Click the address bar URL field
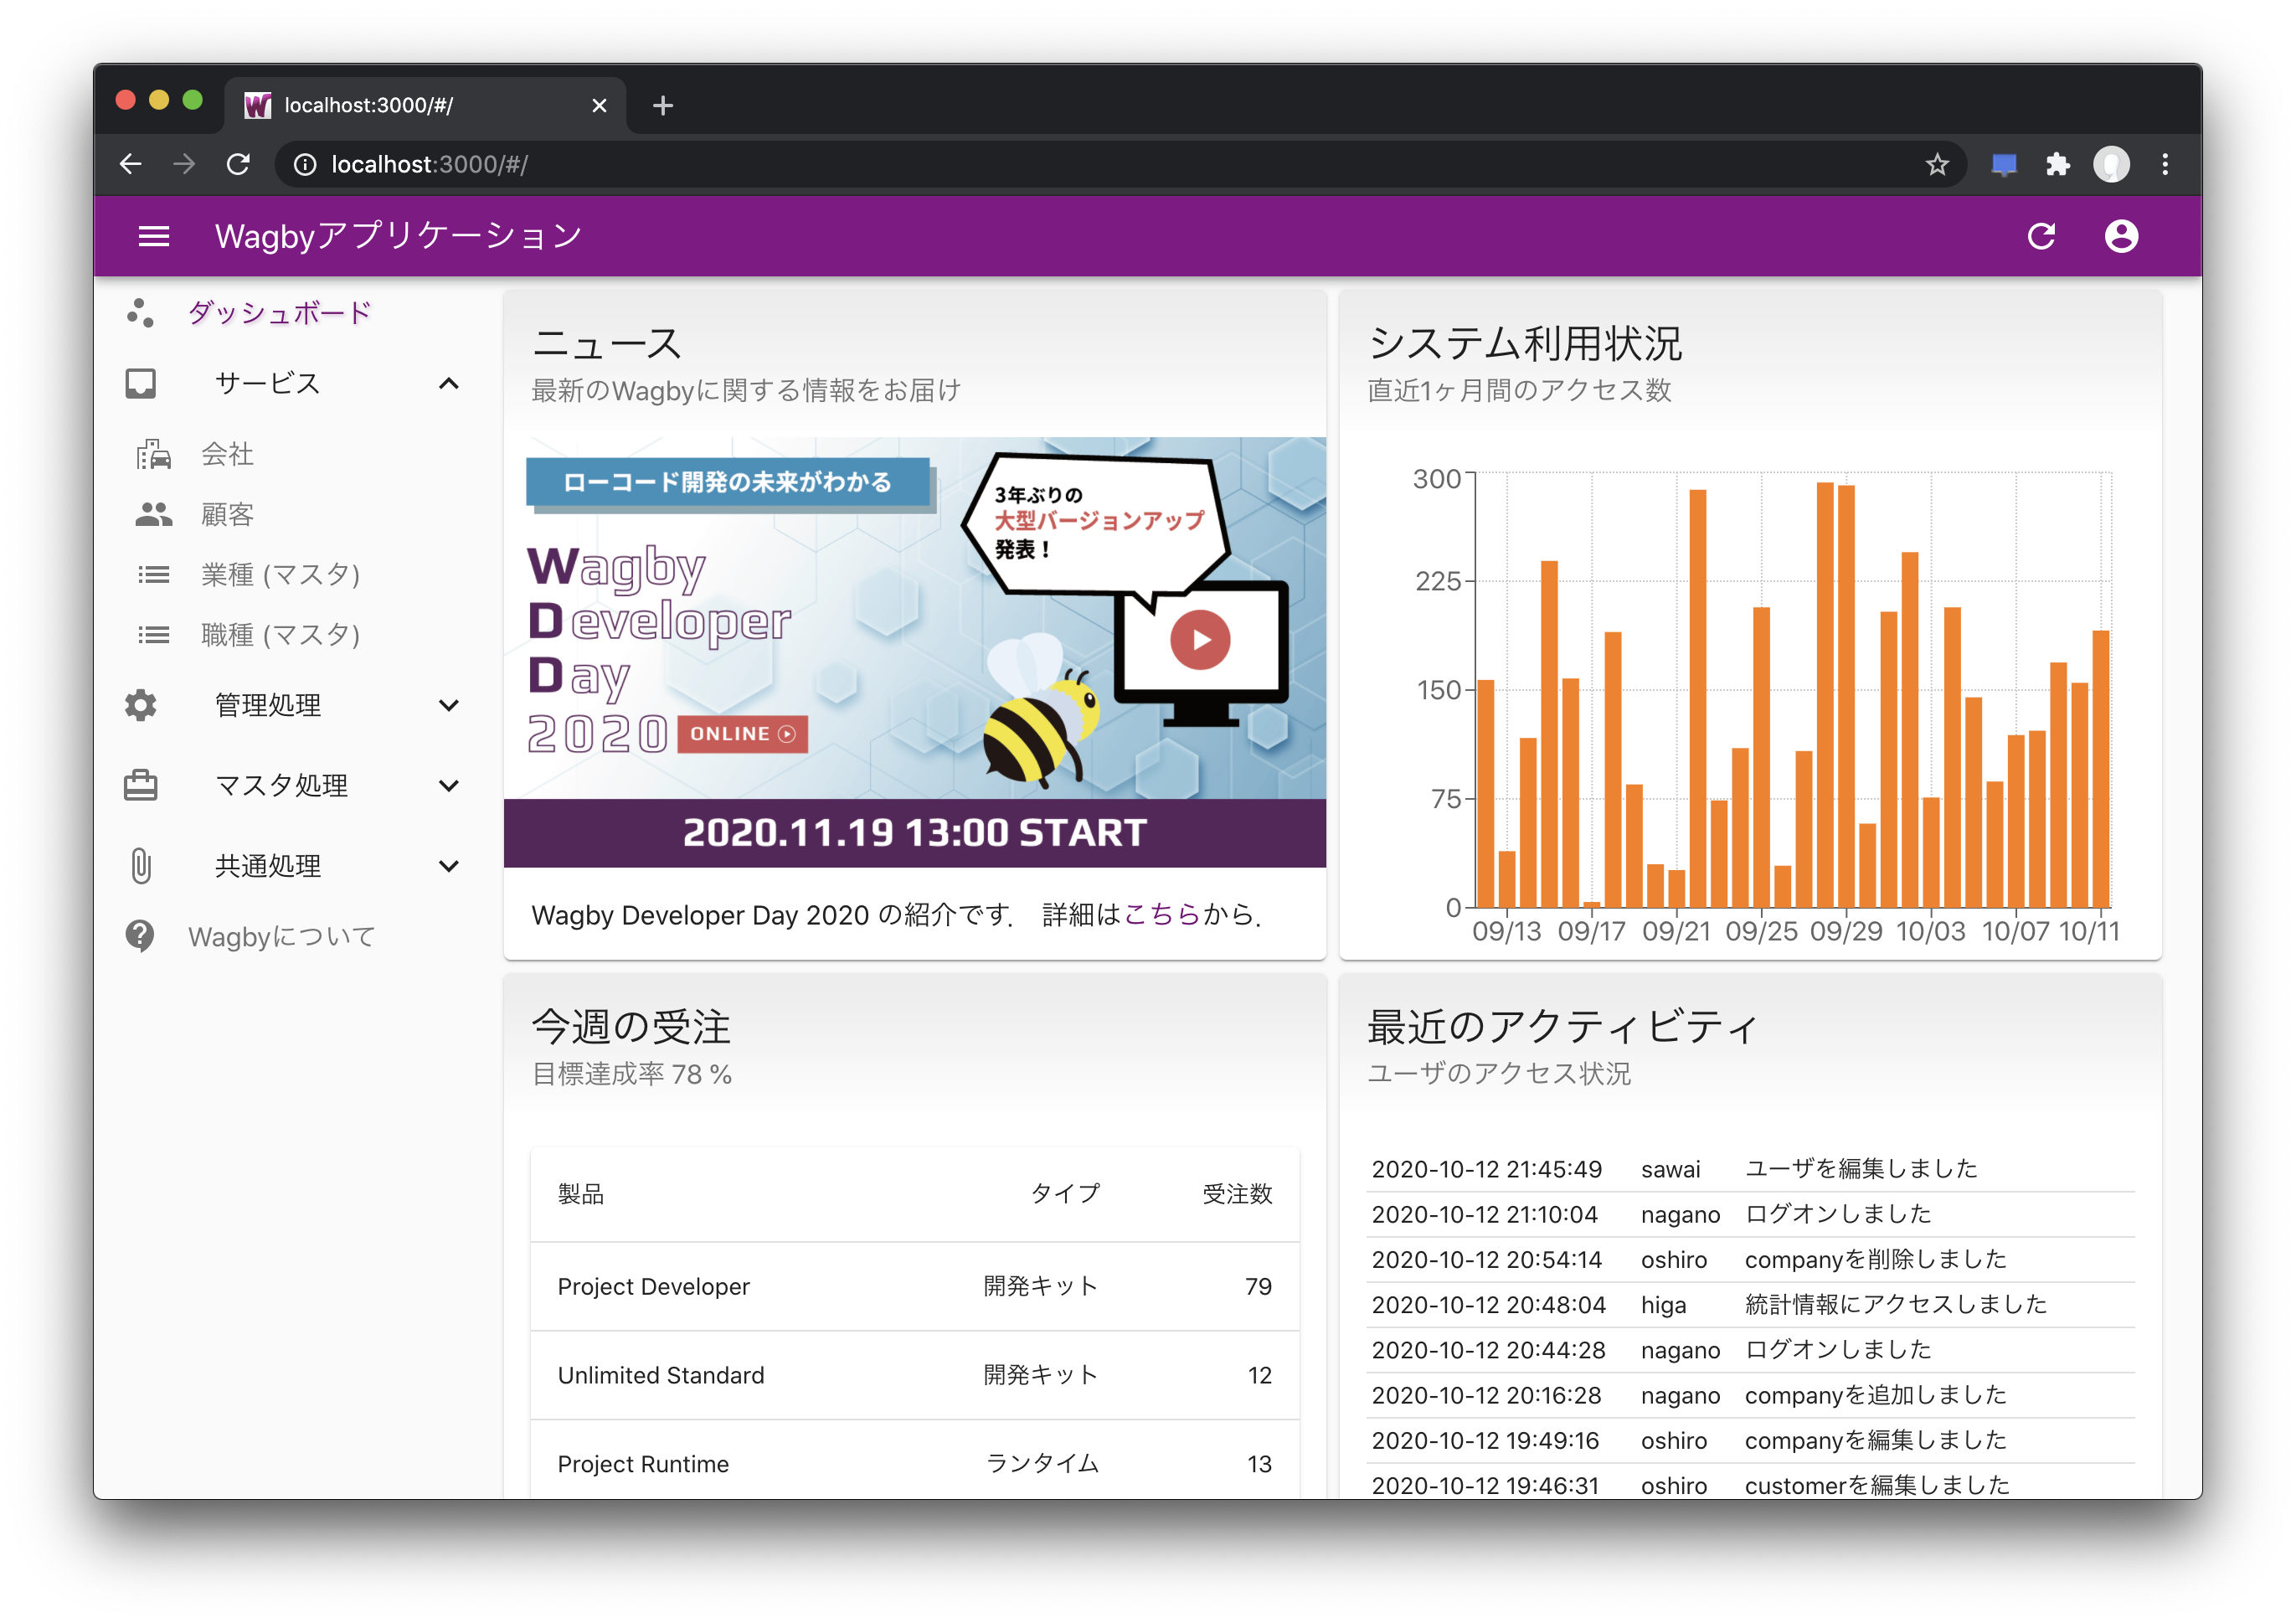Viewport: 2296px width, 1623px height. [1120, 164]
